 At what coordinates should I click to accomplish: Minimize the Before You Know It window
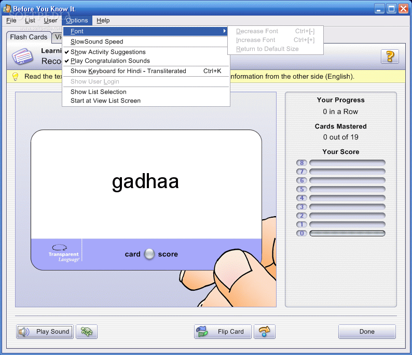(379, 9)
